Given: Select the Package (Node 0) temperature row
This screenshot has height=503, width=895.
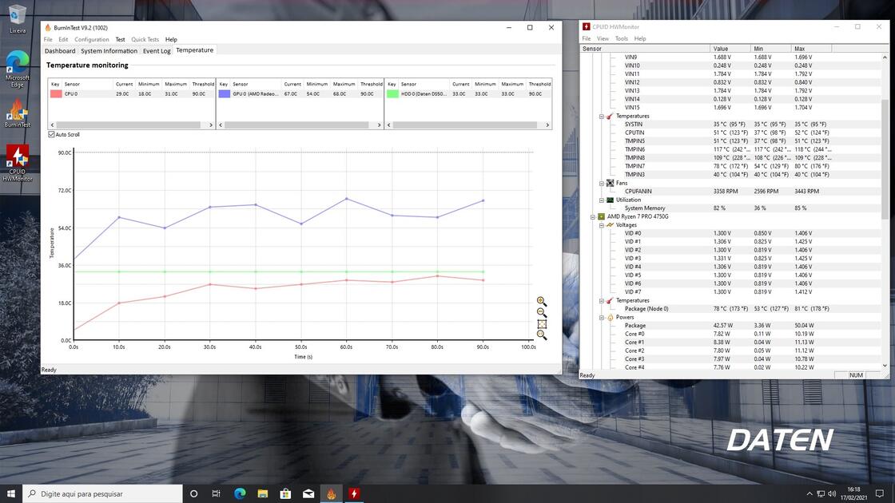Looking at the screenshot, I should (x=730, y=308).
